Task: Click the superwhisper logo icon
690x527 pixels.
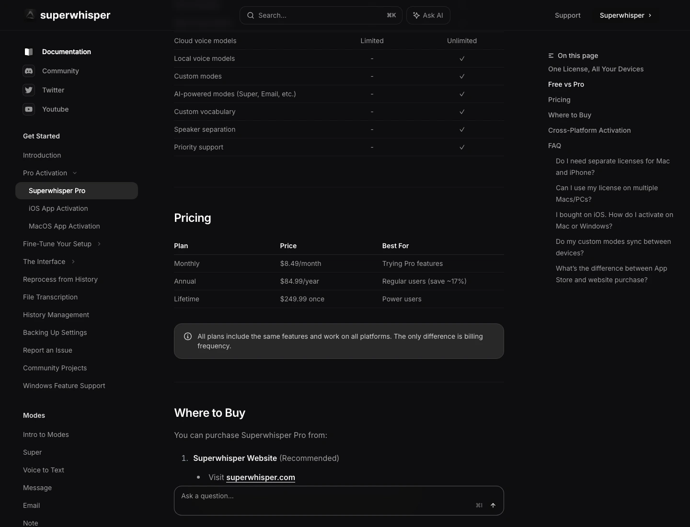Action: [30, 15]
